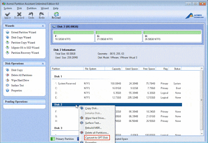This screenshot has width=208, height=143.
Task: Click the Partition column header
Action: pyautogui.click(x=67, y=69)
